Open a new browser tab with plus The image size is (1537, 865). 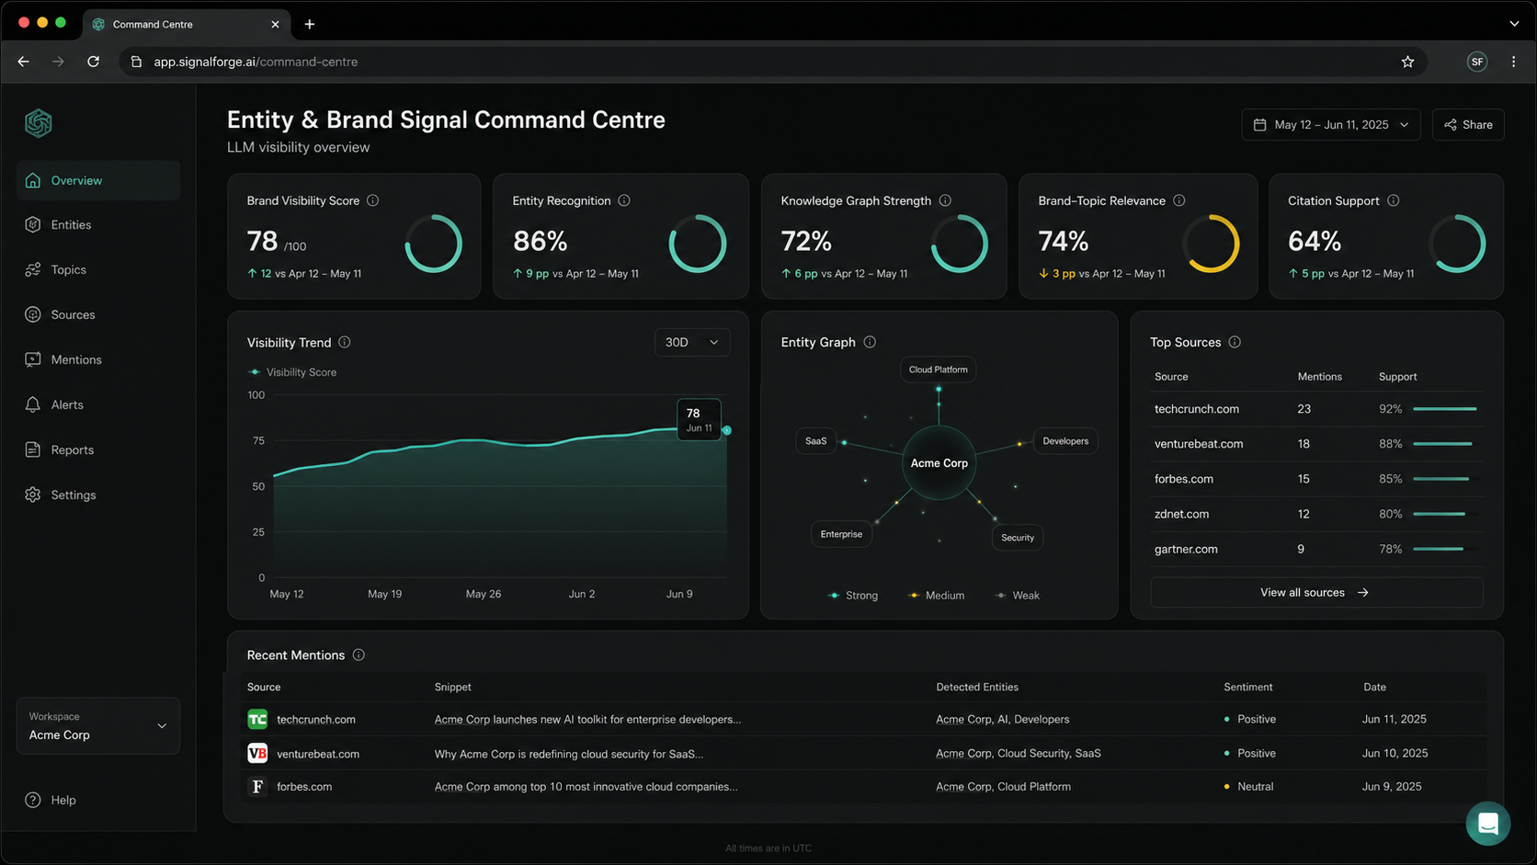click(310, 24)
